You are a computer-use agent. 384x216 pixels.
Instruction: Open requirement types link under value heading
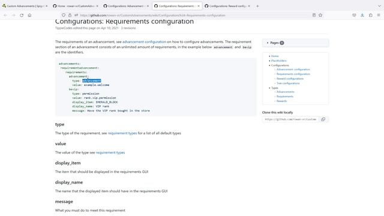pyautogui.click(x=110, y=152)
